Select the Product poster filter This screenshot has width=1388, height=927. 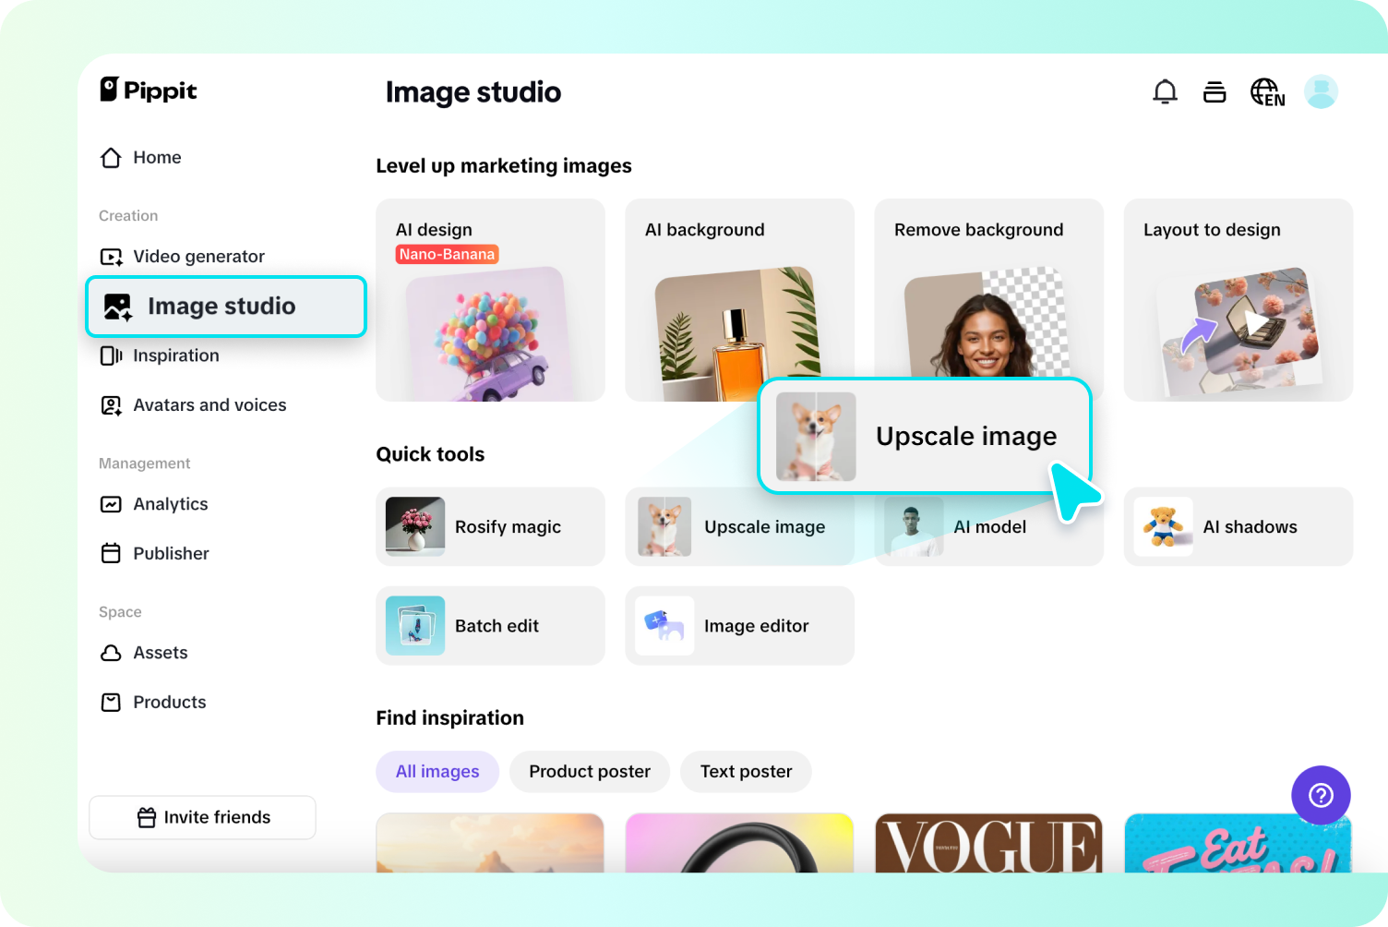589,771
